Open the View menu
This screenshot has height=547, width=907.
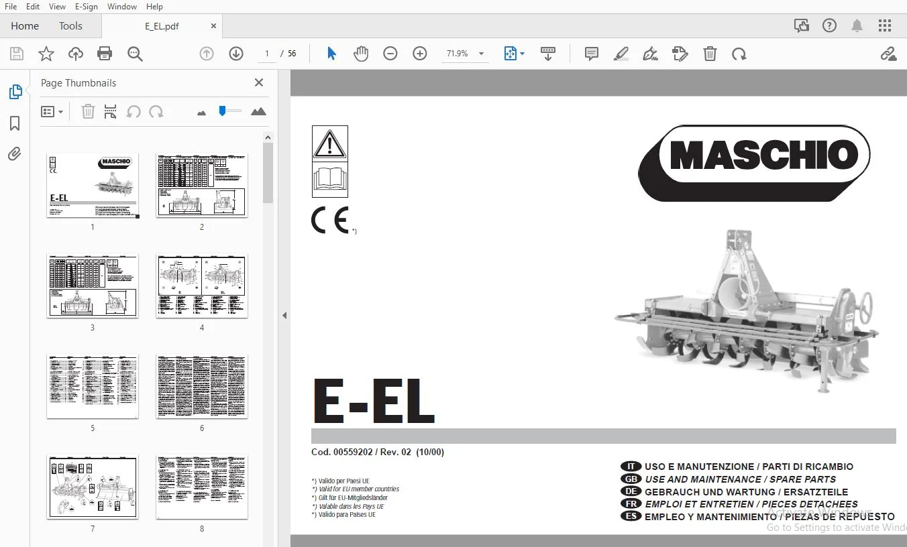coord(58,7)
